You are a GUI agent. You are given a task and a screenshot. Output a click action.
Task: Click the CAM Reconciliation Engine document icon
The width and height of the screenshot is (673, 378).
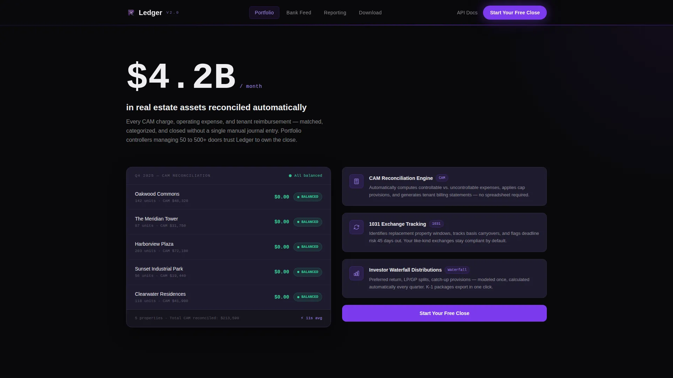[356, 181]
